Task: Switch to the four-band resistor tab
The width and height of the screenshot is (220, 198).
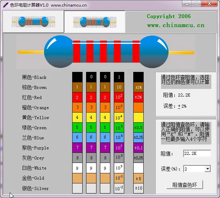Action: click(x=33, y=22)
